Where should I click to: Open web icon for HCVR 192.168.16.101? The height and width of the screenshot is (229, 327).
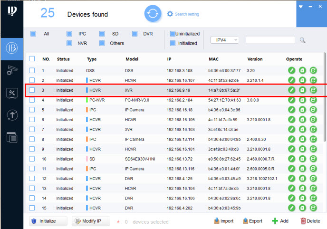[313, 149]
